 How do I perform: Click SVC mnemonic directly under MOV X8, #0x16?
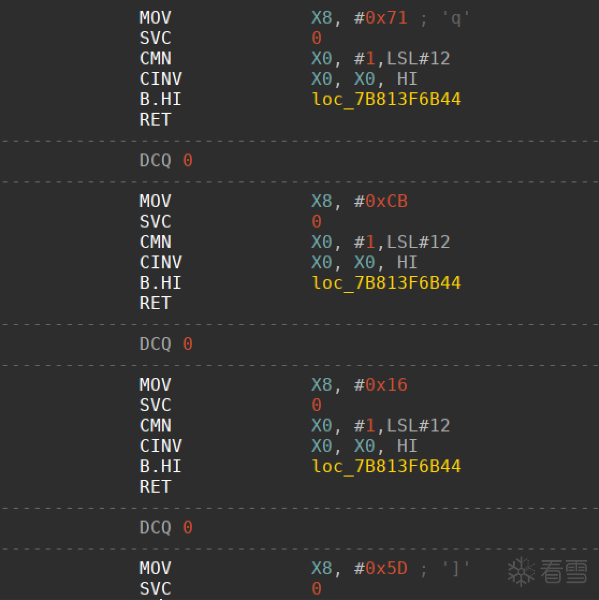coord(156,405)
